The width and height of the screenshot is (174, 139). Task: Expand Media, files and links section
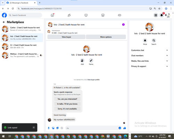pyautogui.click(x=150, y=61)
